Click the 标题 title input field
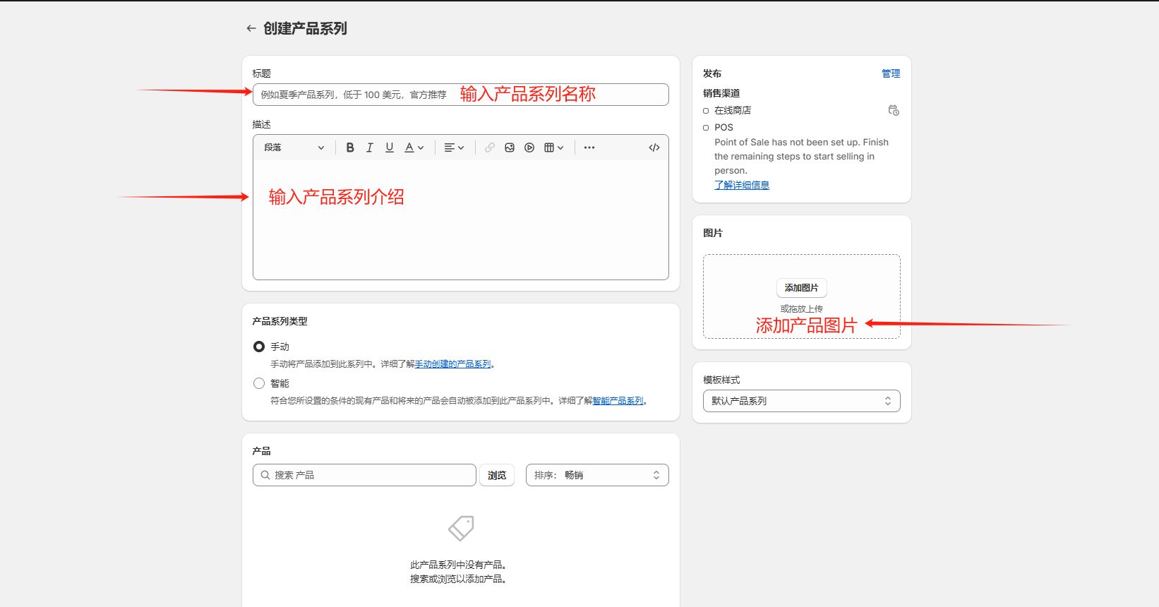 click(460, 95)
